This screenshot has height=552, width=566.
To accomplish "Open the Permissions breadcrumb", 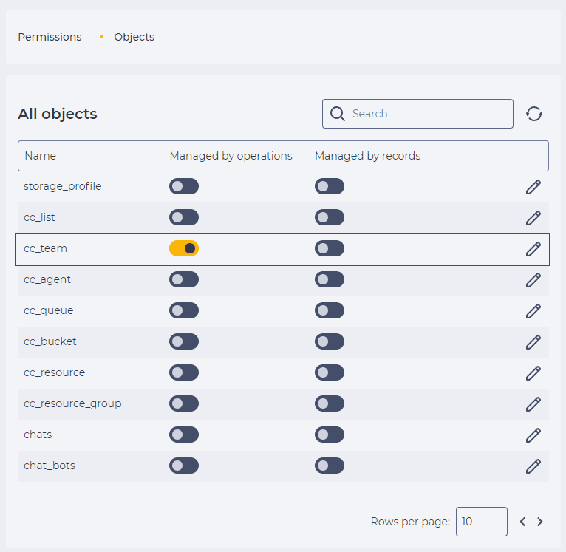I will [x=50, y=37].
